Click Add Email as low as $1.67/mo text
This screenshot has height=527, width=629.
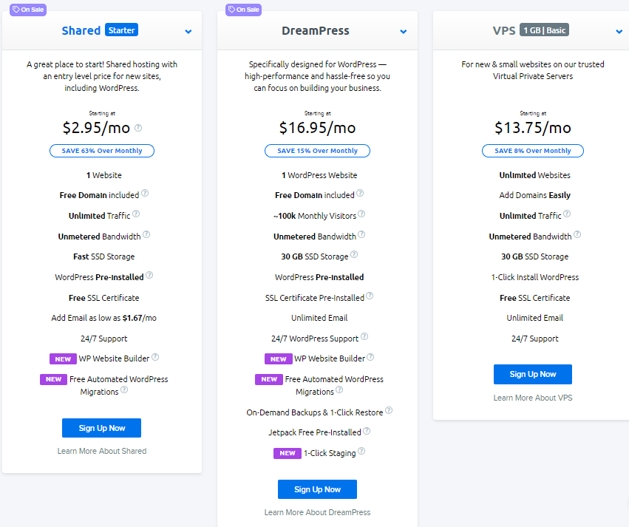(x=104, y=318)
